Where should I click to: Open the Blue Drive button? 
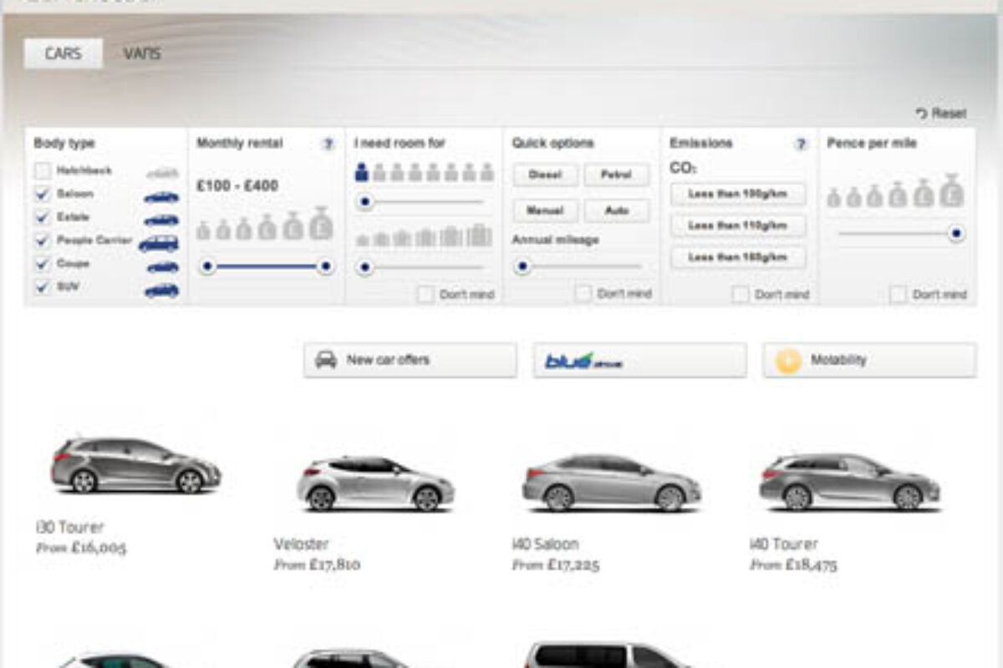tap(639, 360)
